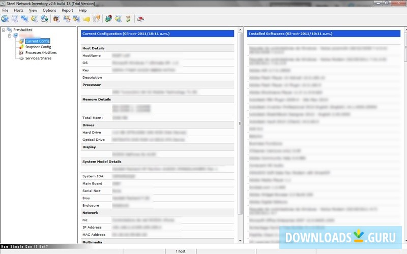Click the host computer icon in tree
The image size is (407, 254).
(16, 36)
